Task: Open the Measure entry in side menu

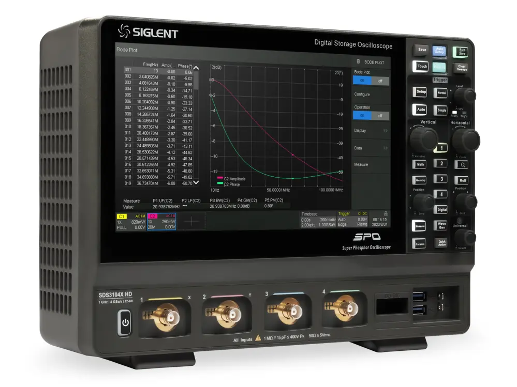Action: pyautogui.click(x=371, y=164)
